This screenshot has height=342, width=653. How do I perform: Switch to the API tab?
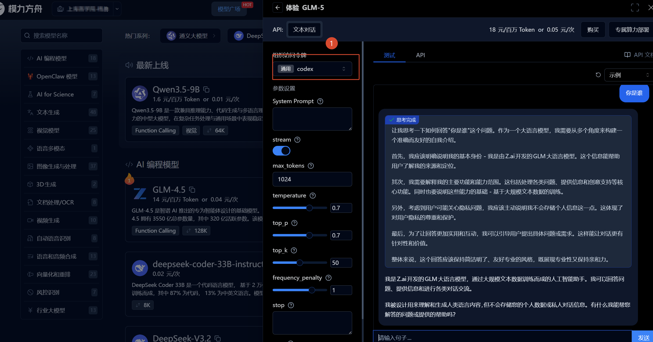tap(420, 55)
